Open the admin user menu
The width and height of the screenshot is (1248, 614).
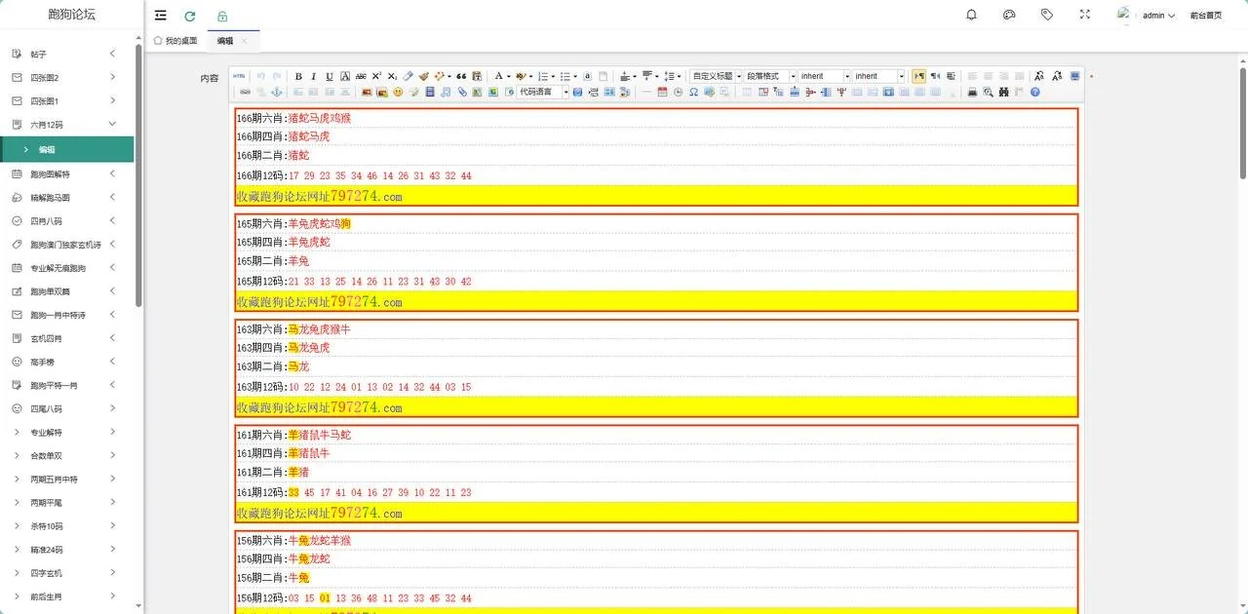click(x=1157, y=16)
